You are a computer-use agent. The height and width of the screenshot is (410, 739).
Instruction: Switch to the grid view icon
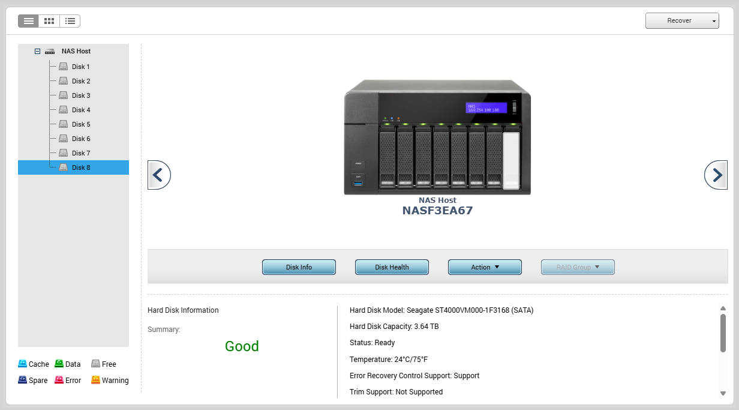pos(49,21)
